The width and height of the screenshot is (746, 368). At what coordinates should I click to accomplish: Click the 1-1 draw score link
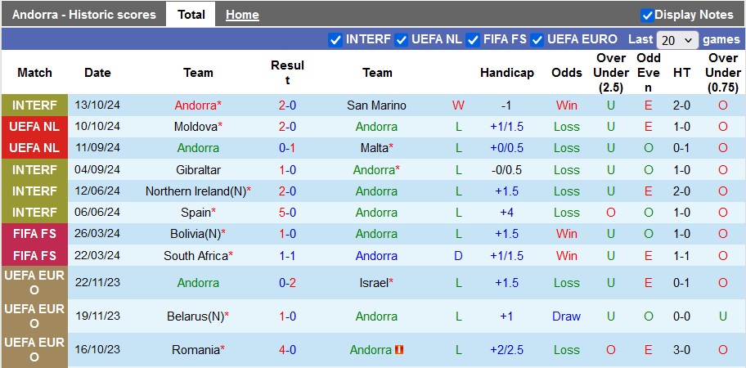(x=287, y=256)
